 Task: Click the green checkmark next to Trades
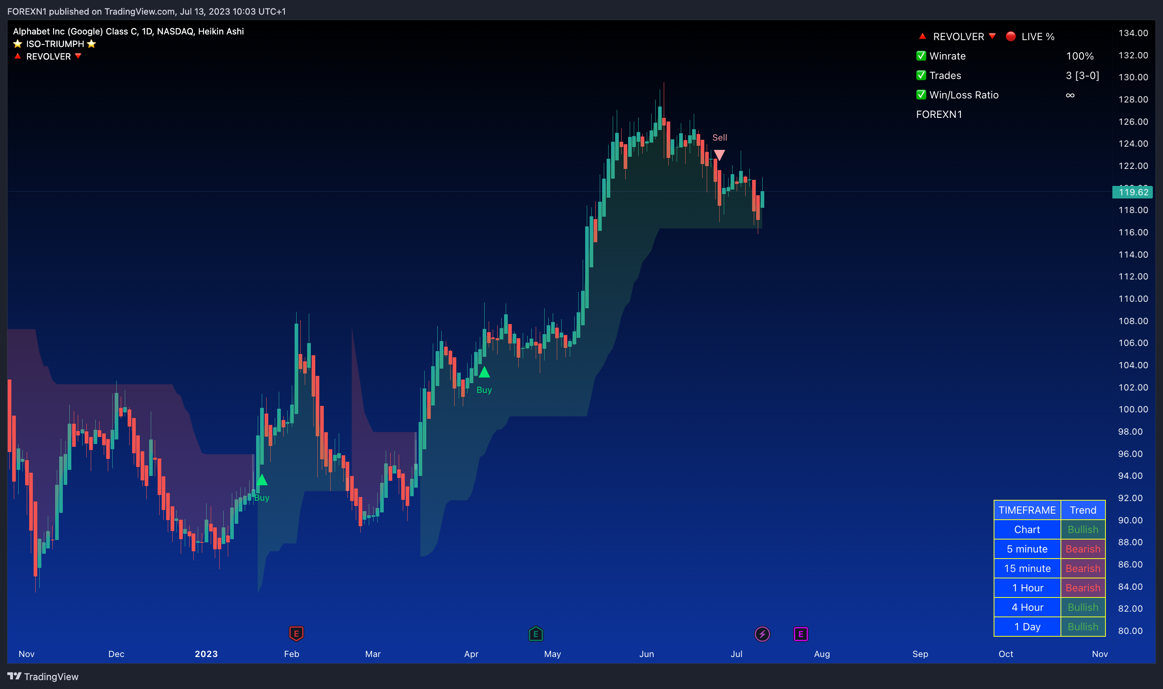tap(921, 75)
